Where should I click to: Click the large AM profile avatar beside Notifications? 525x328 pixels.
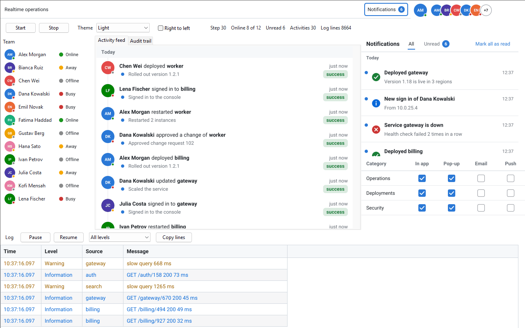click(x=420, y=10)
